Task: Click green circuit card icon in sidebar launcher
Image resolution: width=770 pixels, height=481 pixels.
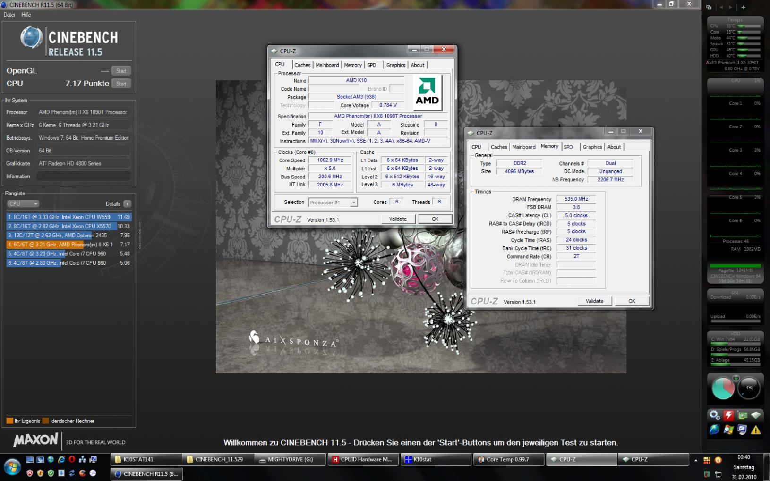Action: [742, 415]
